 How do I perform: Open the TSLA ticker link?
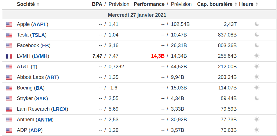(38, 35)
